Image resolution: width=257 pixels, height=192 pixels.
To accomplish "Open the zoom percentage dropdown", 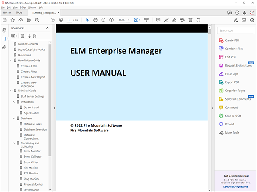I will 128,20.
